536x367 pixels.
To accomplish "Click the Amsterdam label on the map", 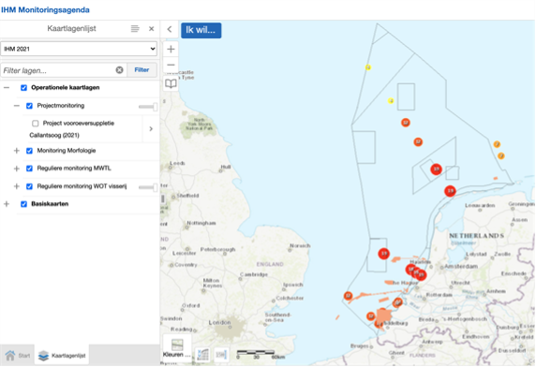I will tap(461, 266).
